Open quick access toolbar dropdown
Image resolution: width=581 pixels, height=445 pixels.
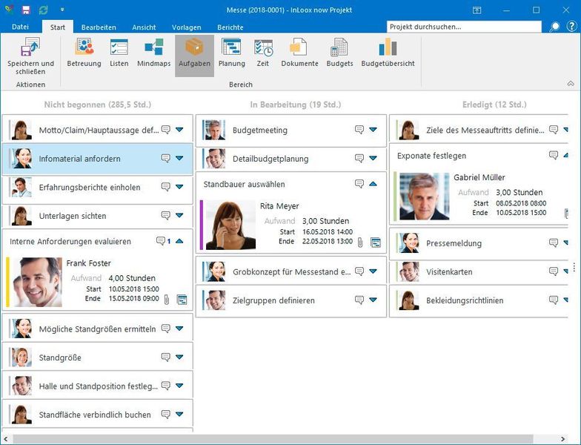pyautogui.click(x=62, y=10)
